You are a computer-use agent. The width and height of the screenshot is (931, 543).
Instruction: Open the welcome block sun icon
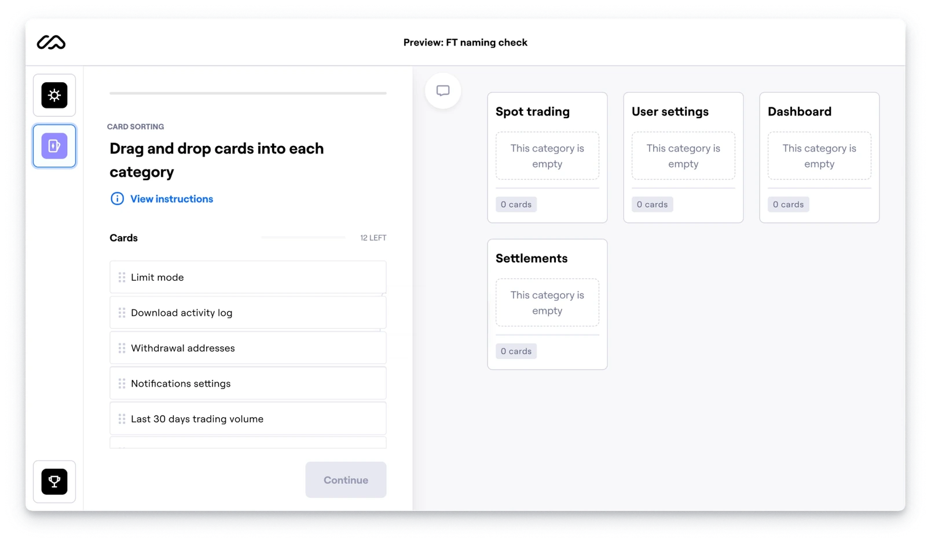54,95
